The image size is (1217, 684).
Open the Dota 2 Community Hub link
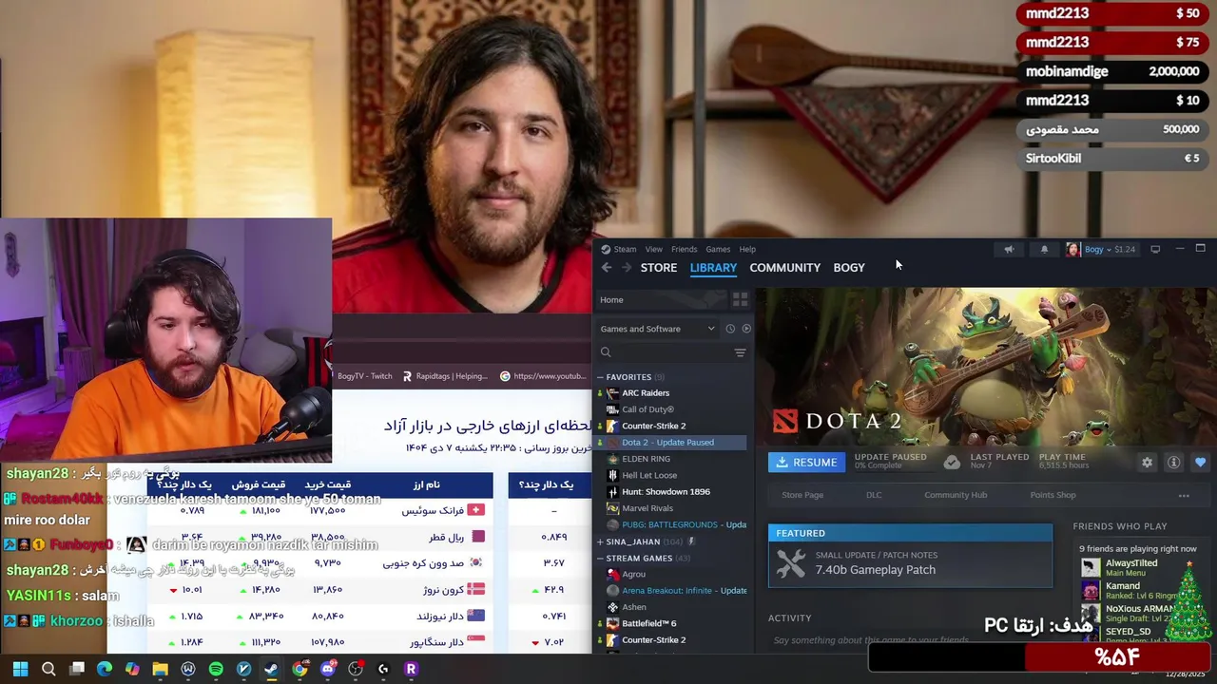coord(956,495)
